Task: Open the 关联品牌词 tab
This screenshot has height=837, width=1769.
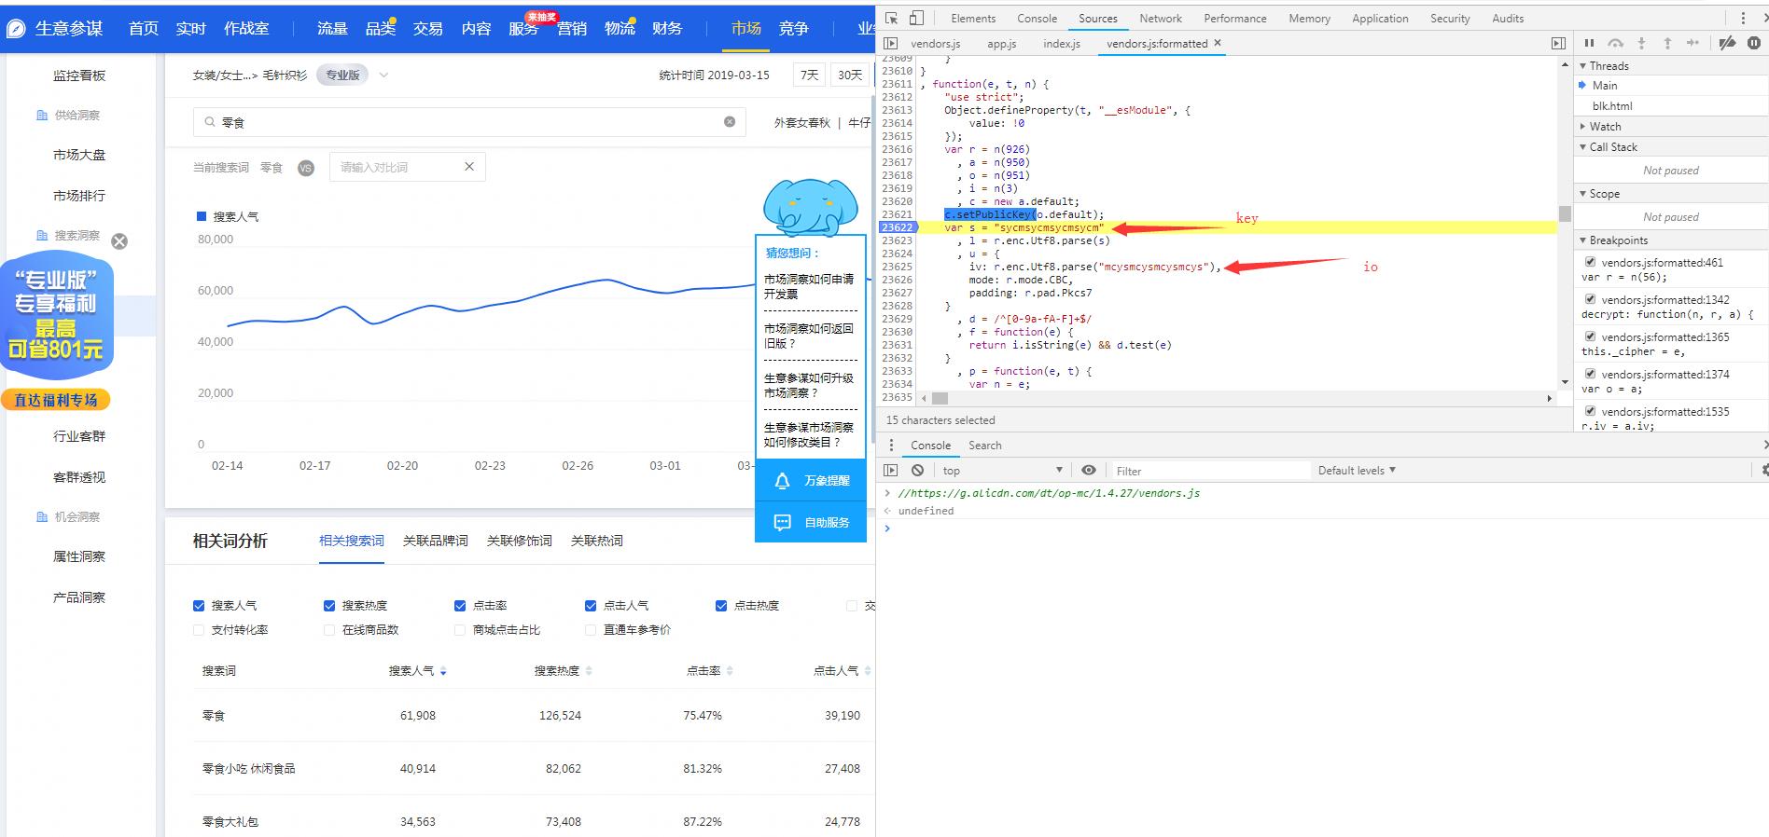Action: [435, 541]
